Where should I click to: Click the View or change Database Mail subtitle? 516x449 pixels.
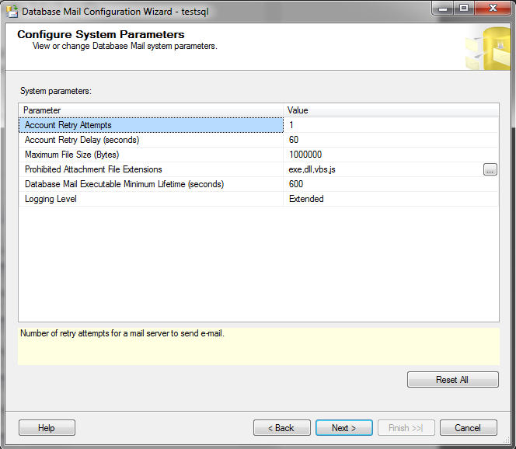[x=124, y=46]
